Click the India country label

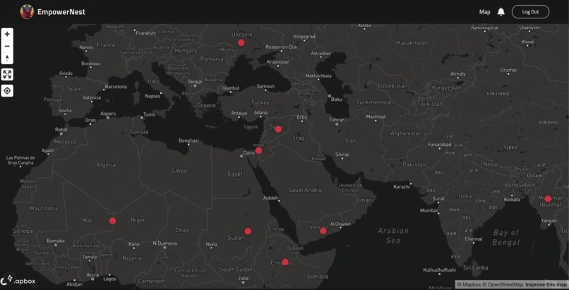coord(465,196)
